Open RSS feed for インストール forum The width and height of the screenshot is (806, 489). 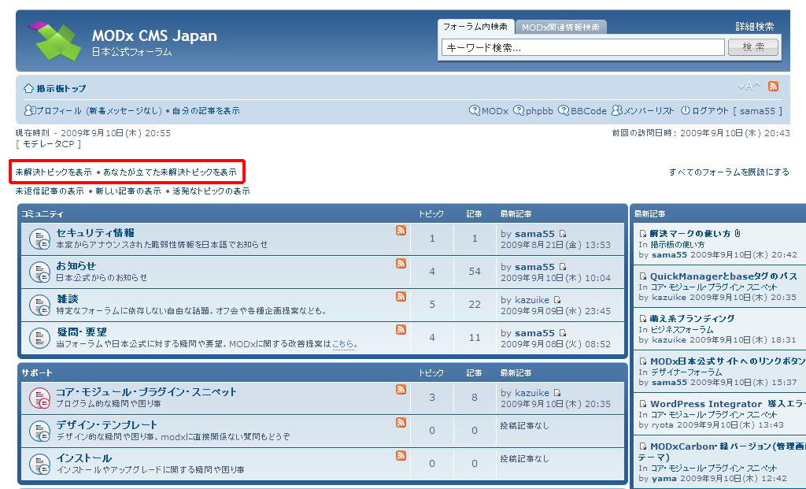401,456
